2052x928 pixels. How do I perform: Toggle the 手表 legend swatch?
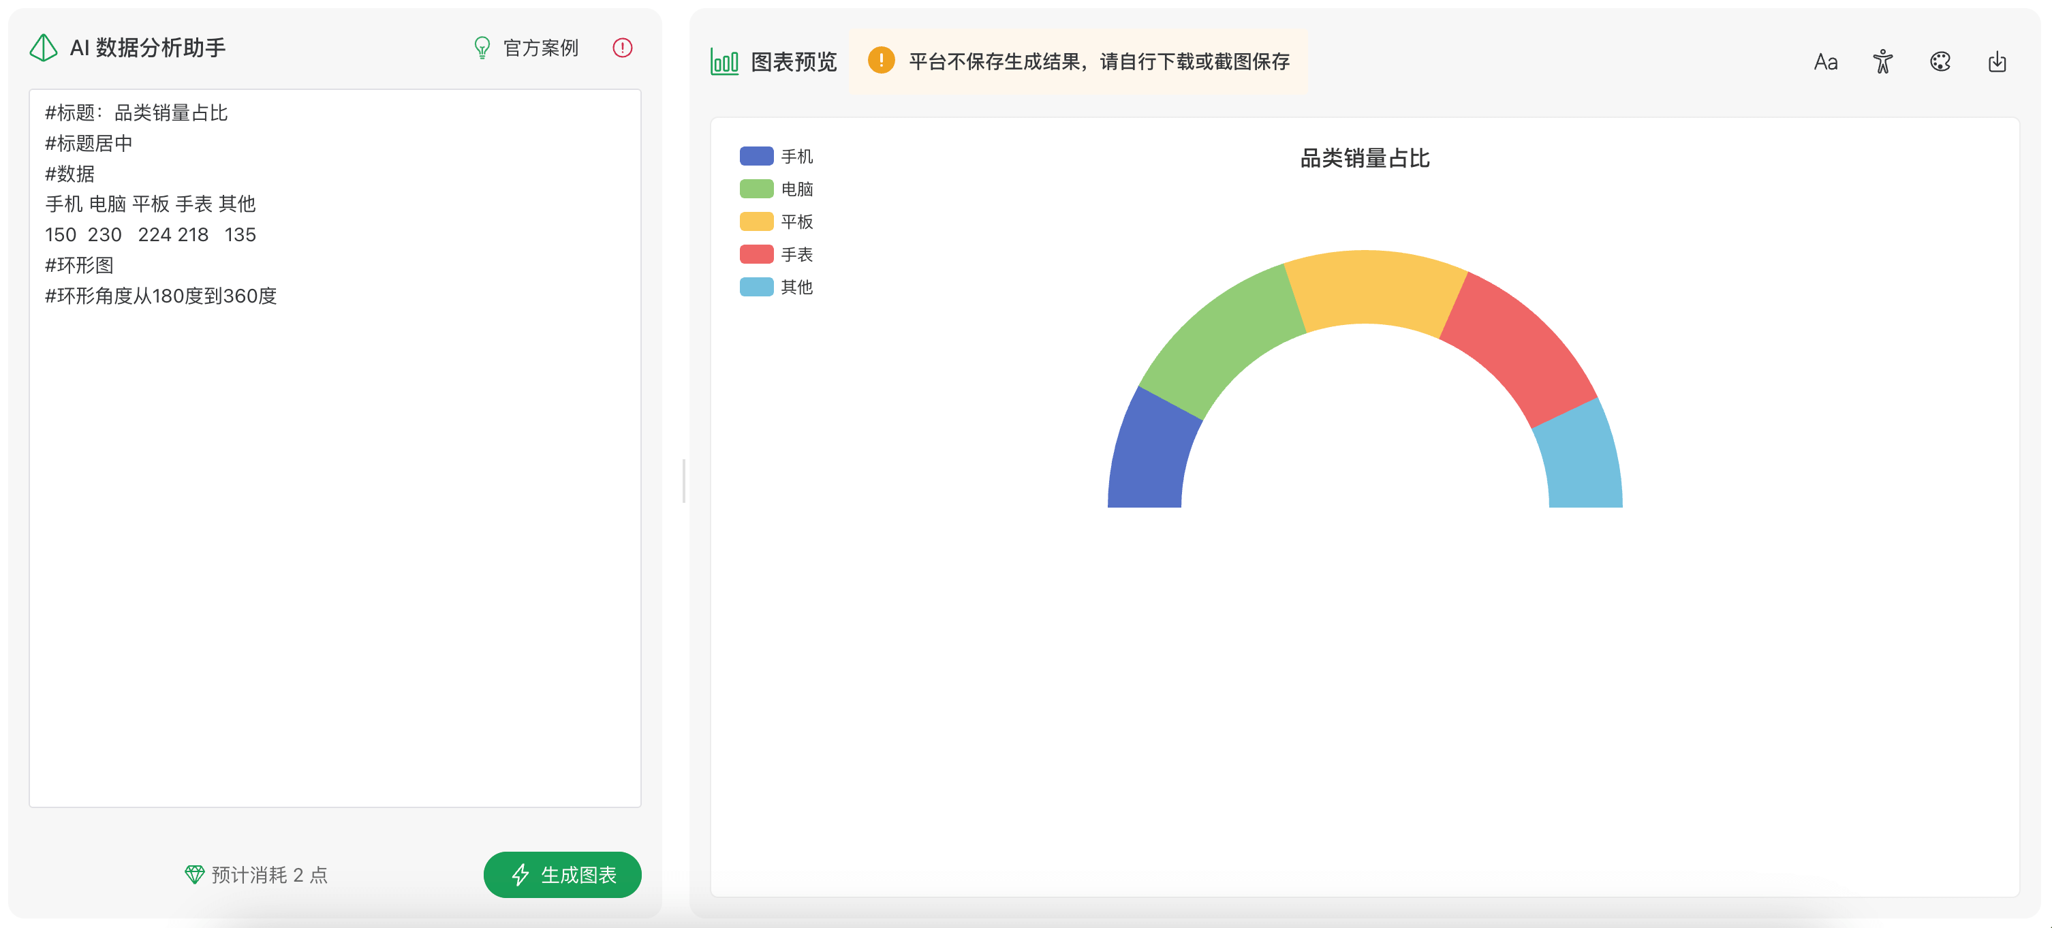[756, 254]
